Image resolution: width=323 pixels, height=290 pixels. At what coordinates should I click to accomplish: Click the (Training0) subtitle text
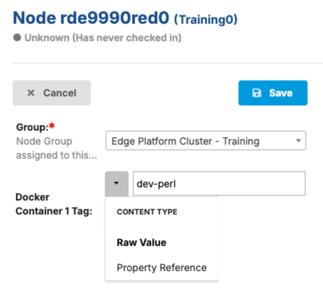tap(206, 20)
